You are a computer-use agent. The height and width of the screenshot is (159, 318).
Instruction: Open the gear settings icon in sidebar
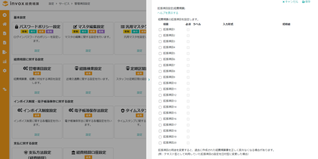4,71
